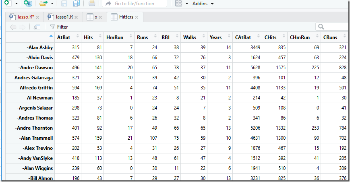Screen dimensions: 350x182
Task: Click the Show in new window icon
Action: tap(37, 27)
